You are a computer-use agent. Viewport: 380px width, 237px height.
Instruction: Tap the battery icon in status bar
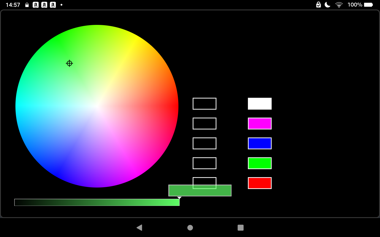coord(368,5)
